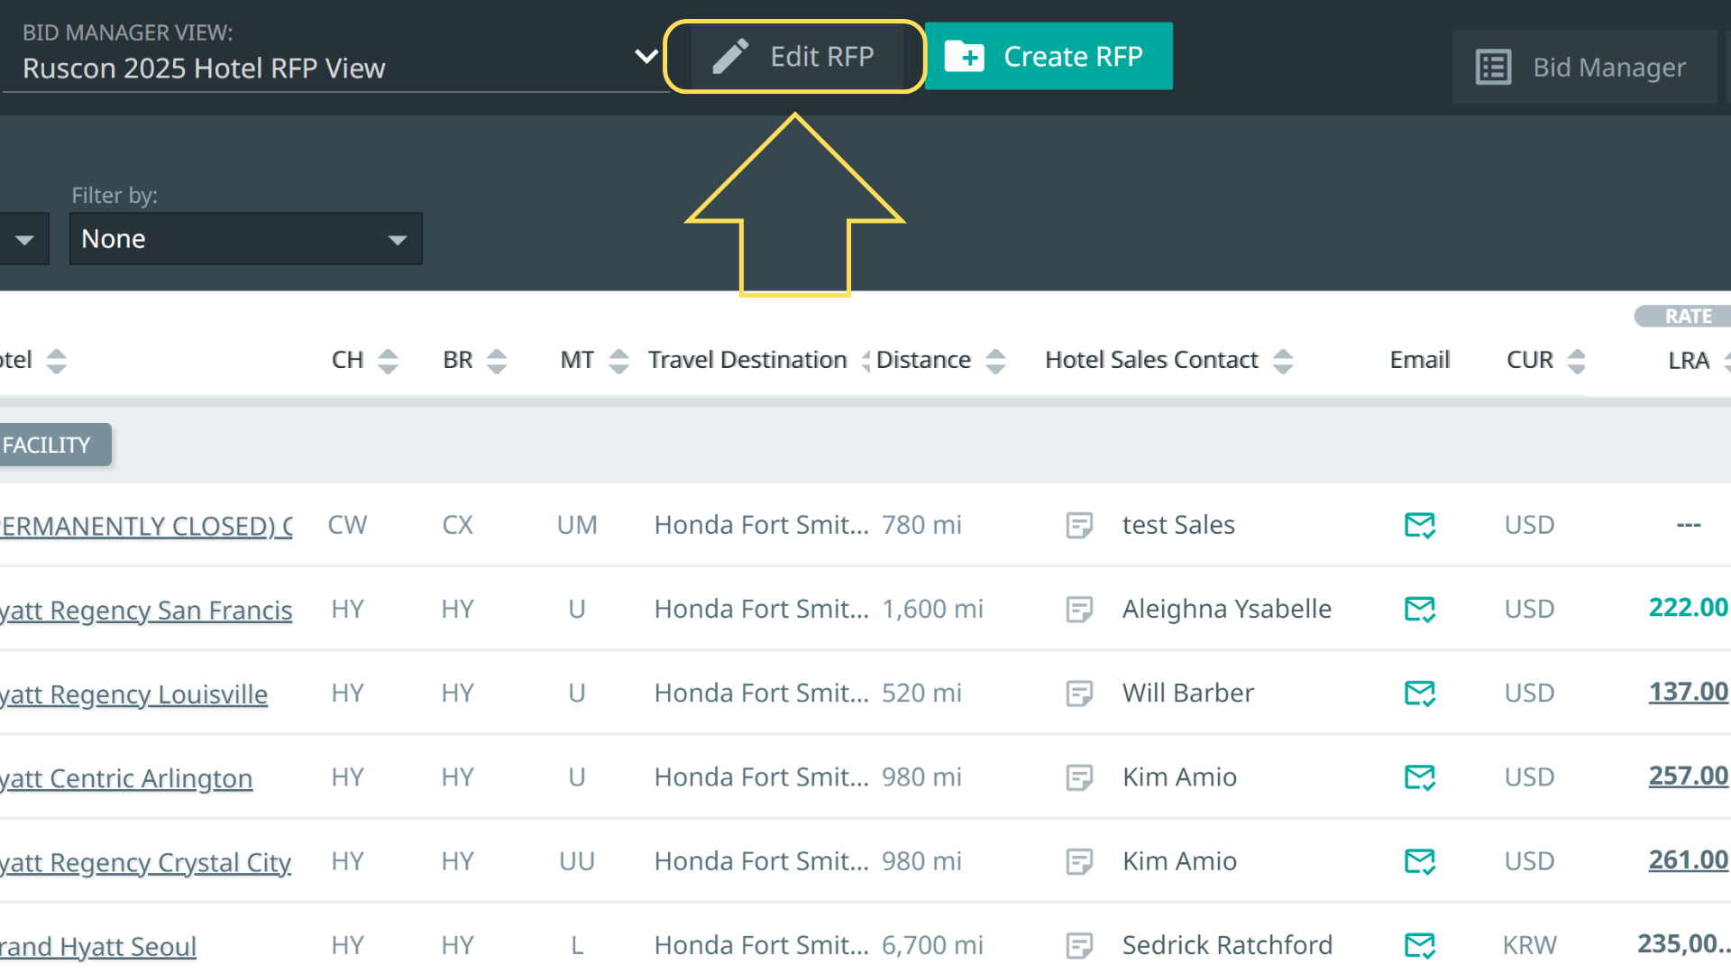Viewport: 1731px width, 974px height.
Task: Click the email icon in the Grand Hyatt Seoul row
Action: [1419, 945]
